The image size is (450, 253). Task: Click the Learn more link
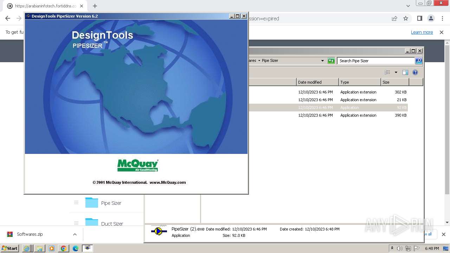(422, 32)
